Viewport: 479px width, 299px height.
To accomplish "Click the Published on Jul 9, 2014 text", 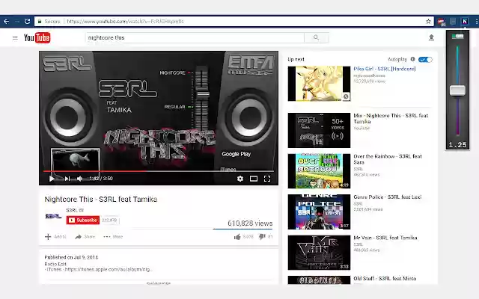I will (71, 257).
